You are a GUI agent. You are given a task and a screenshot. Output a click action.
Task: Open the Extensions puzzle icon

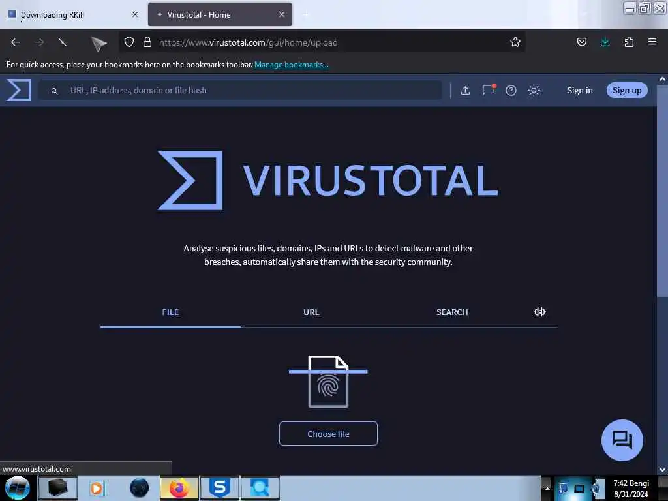[629, 42]
